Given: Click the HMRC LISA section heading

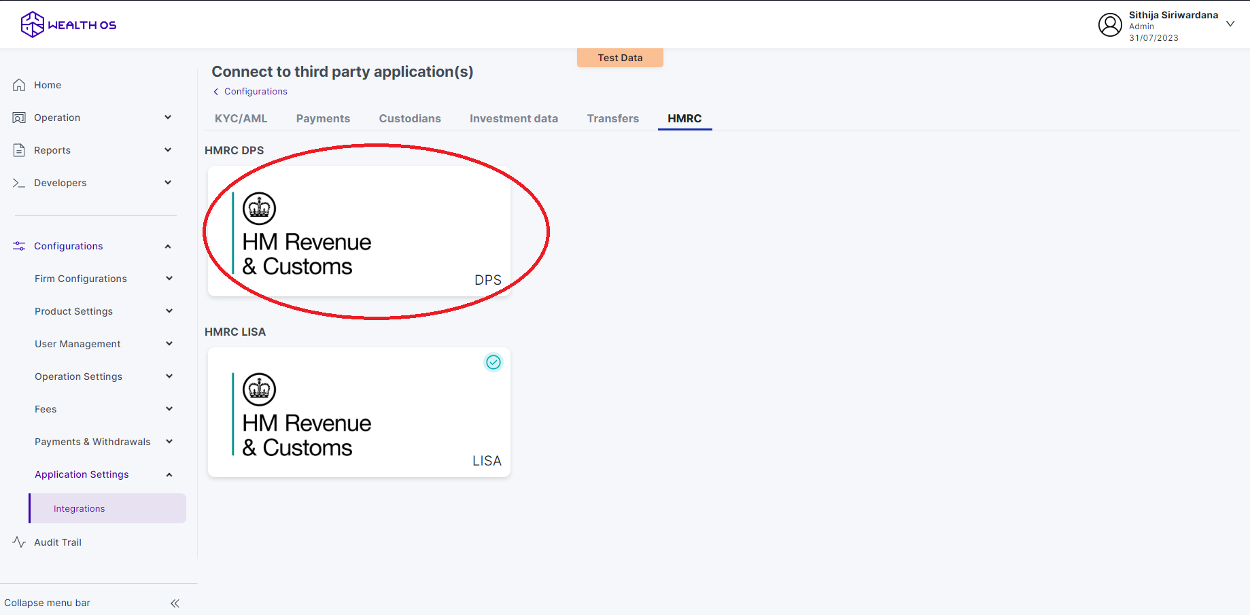Looking at the screenshot, I should pyautogui.click(x=235, y=332).
